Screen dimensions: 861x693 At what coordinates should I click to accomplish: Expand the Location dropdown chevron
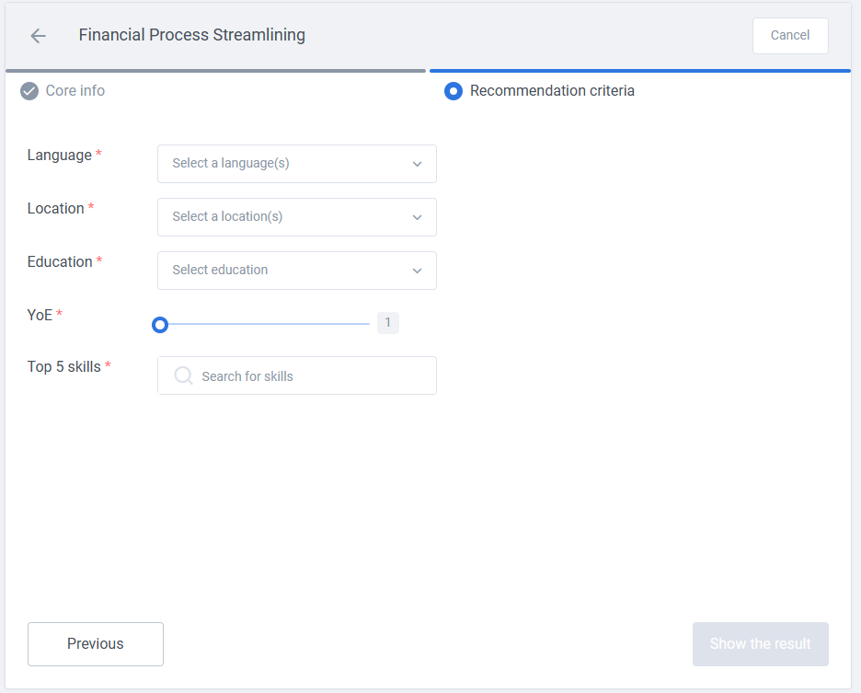[418, 217]
